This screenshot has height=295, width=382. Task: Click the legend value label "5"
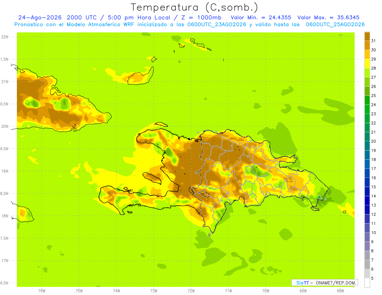click(372, 278)
